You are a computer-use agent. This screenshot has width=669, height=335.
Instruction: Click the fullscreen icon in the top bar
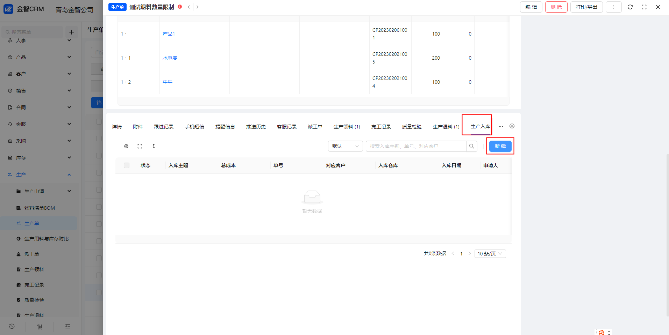(644, 7)
